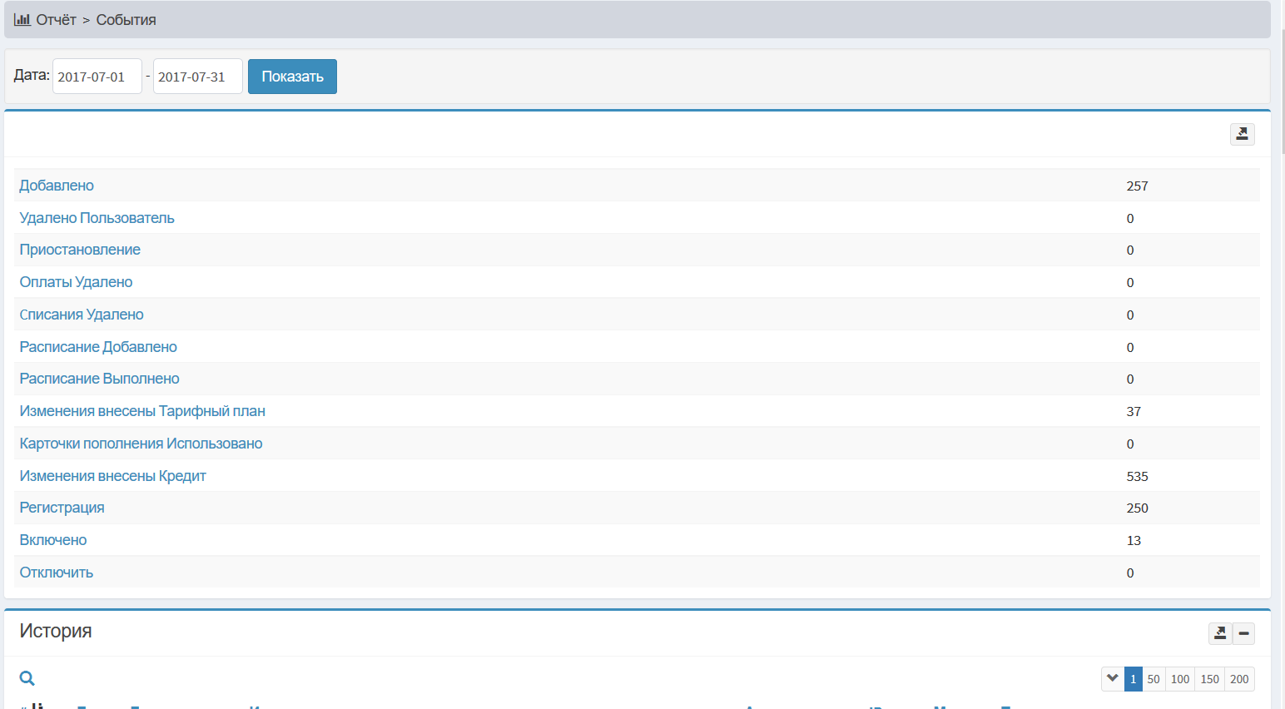Screen dimensions: 1285x709
Task: Collapse the История panel with minus icon
Action: 1243,633
